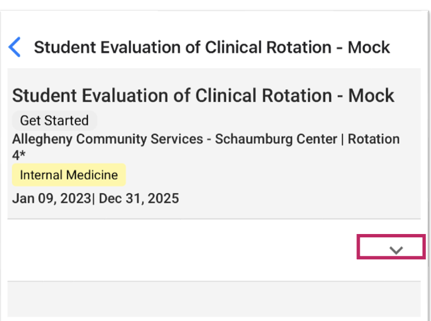Click the white collapsed row left of chevron
Screen dimensions: 431x321
(180, 250)
